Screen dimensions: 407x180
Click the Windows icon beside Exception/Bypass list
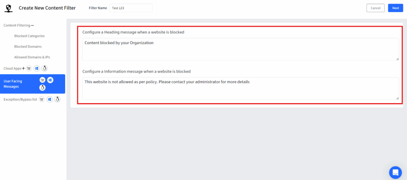tap(50, 99)
